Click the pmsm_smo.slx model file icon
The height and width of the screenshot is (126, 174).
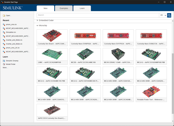4,24
